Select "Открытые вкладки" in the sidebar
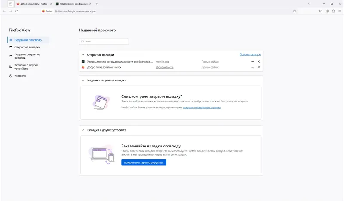344x201 pixels. click(x=27, y=47)
